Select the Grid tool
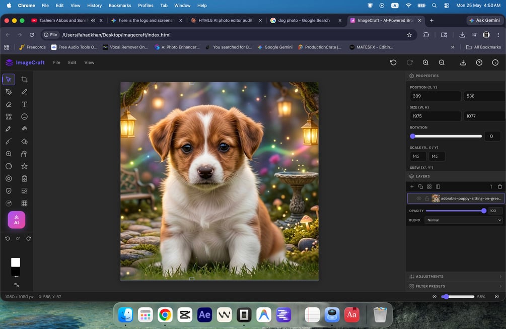This screenshot has width=506, height=329. (24, 204)
